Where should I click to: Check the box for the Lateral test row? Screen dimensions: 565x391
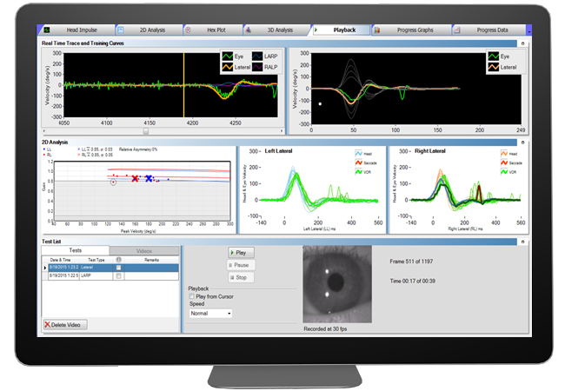coord(117,267)
